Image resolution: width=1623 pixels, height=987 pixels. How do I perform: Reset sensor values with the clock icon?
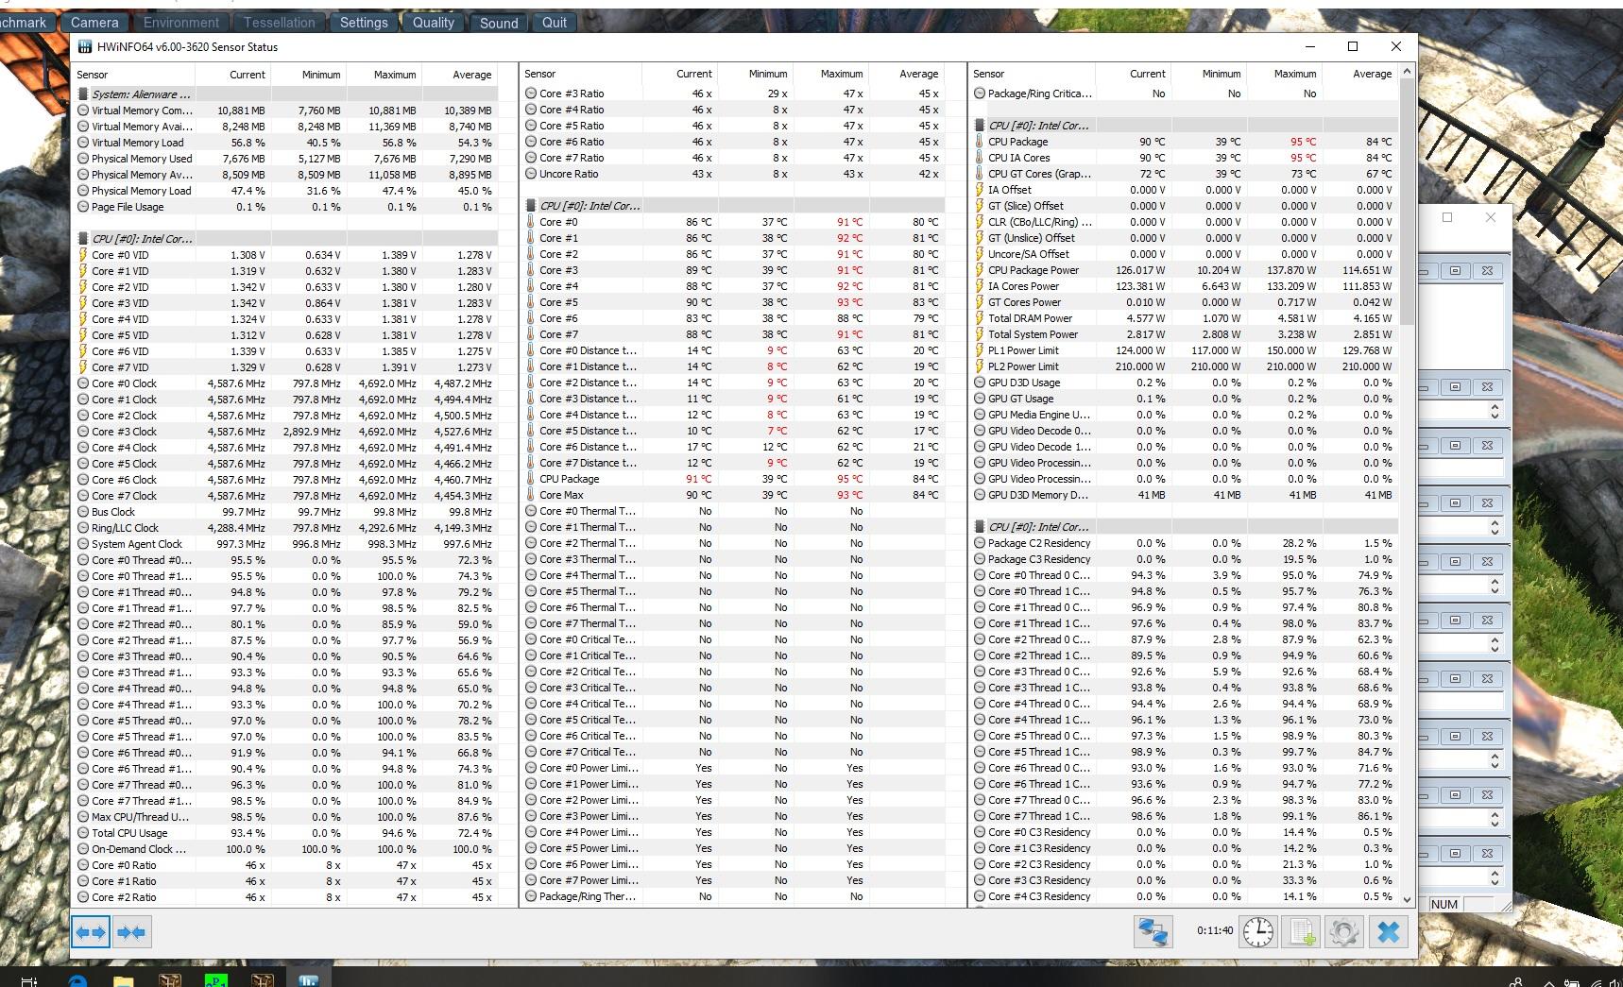pos(1257,932)
